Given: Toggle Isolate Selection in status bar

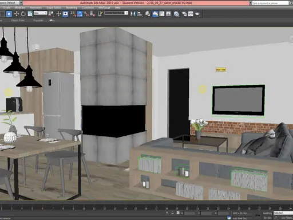Looking at the screenshot, I should (167, 213).
